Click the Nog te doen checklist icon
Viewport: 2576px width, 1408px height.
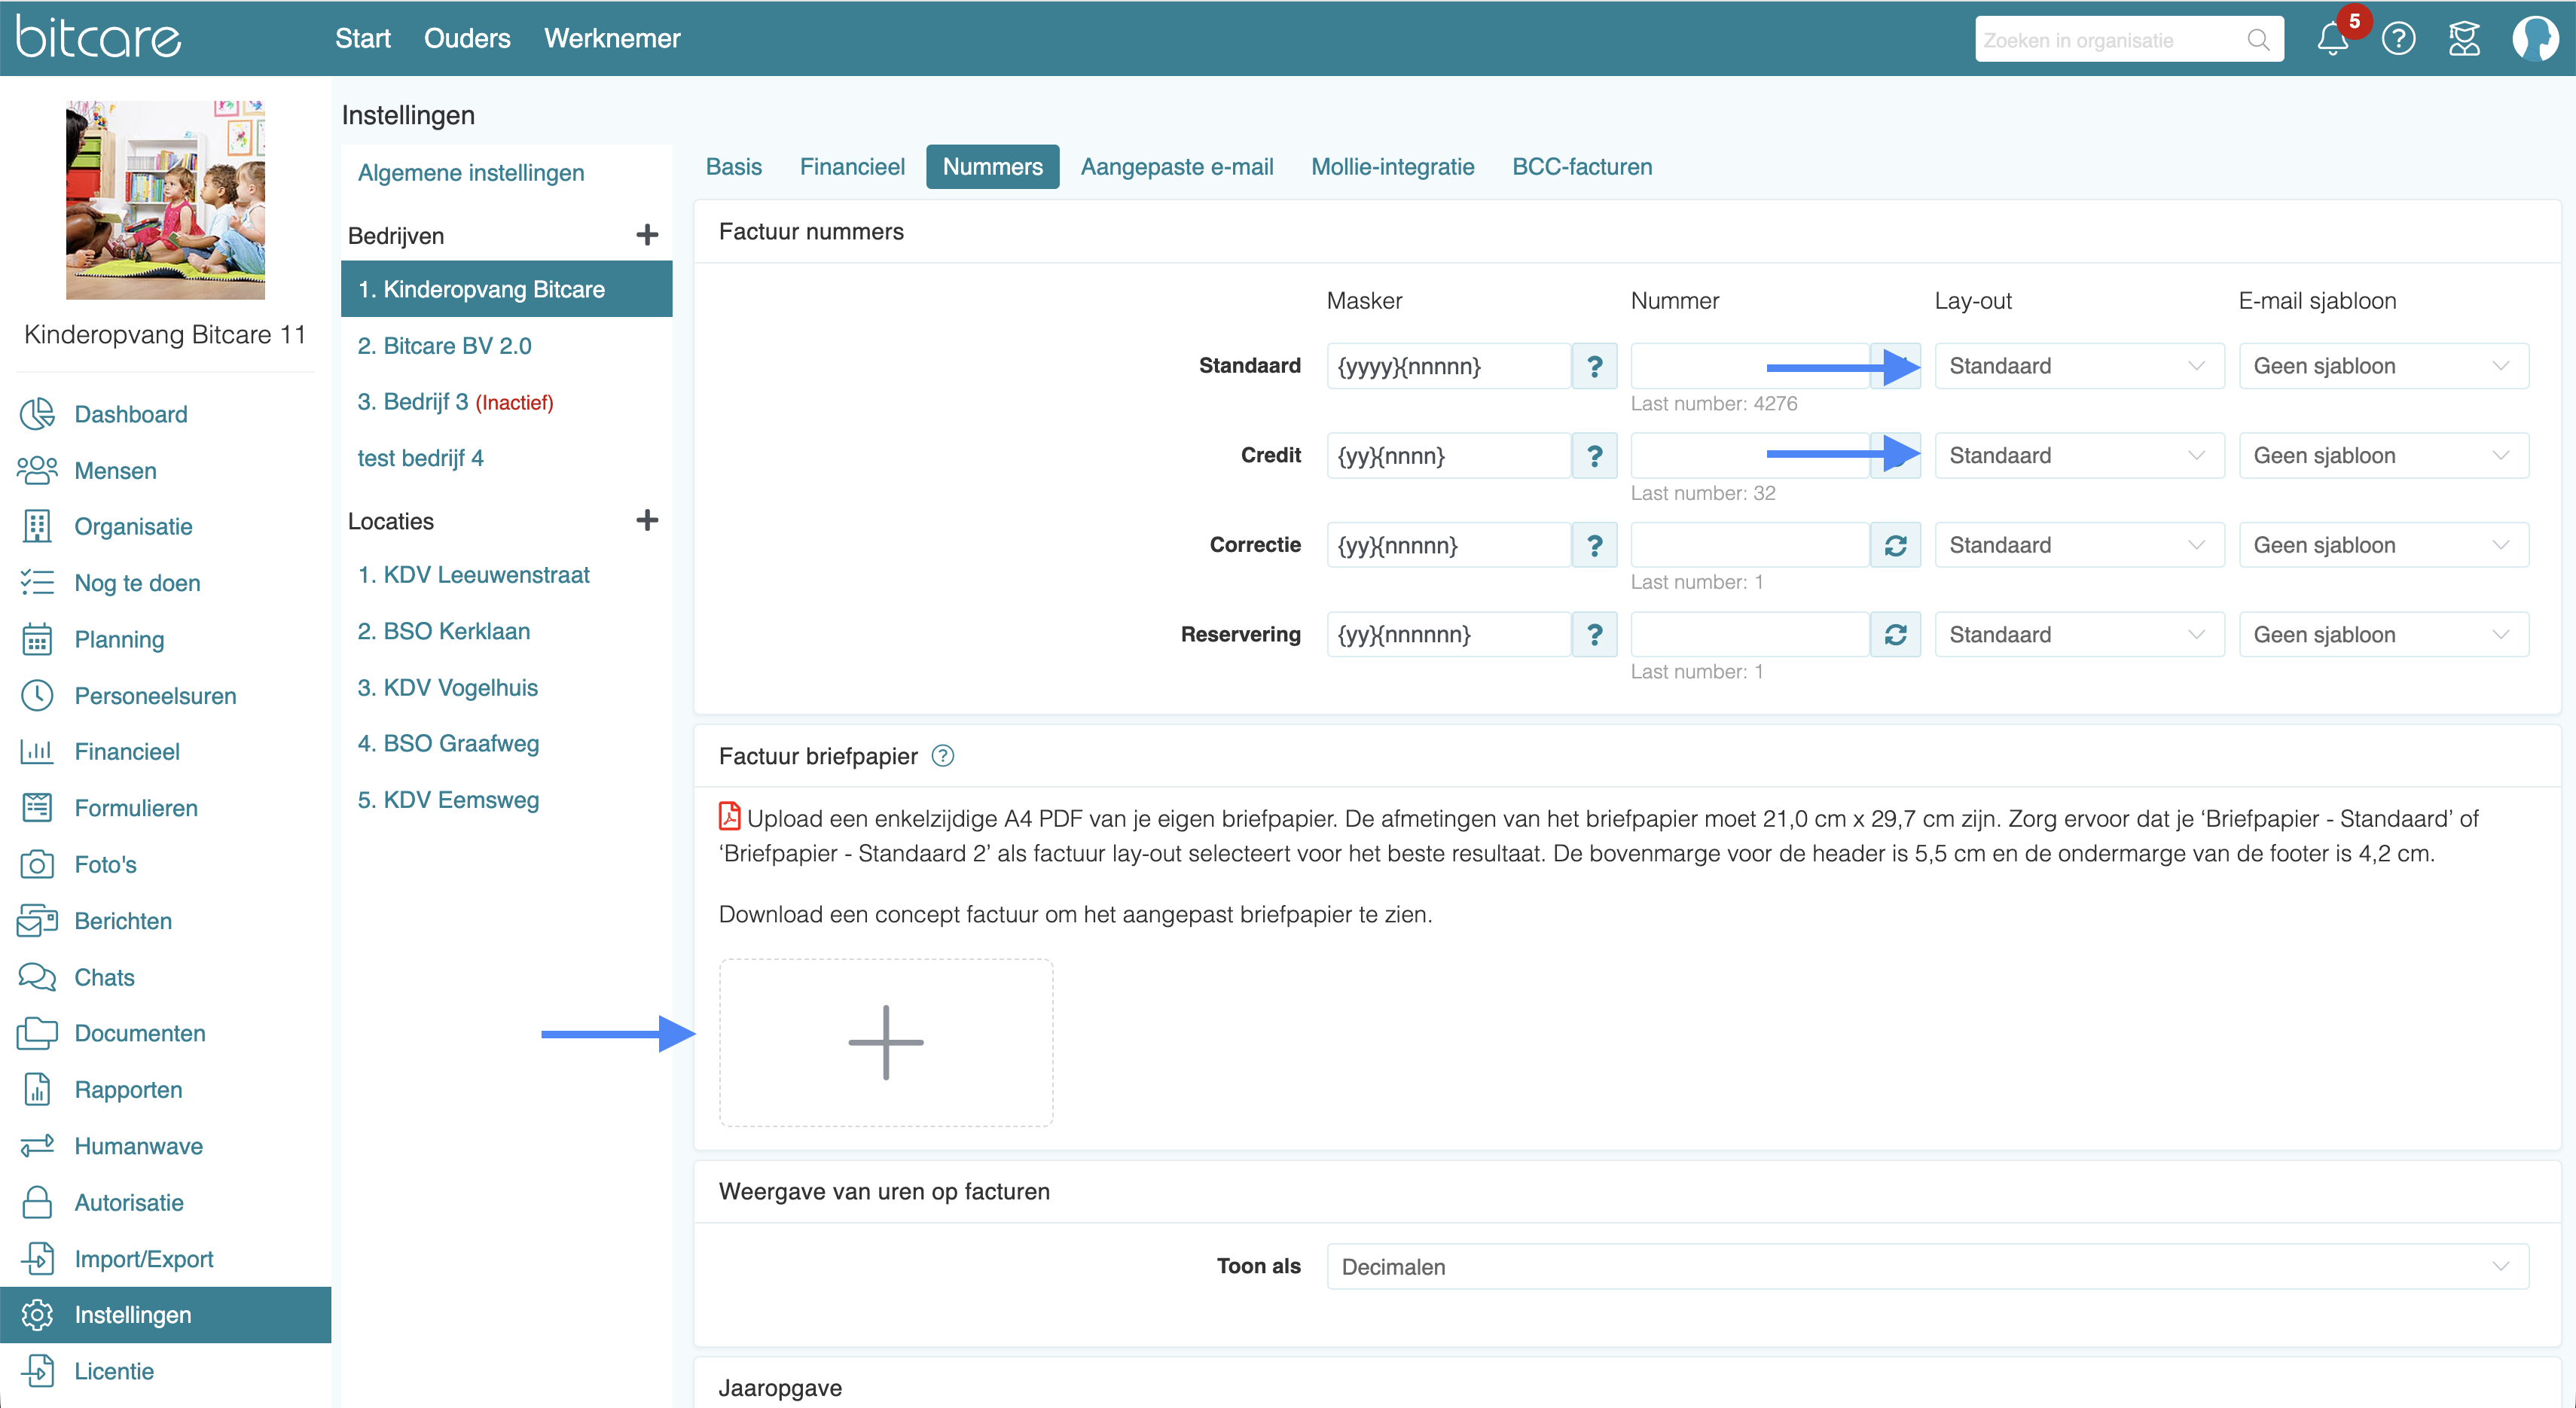(37, 583)
